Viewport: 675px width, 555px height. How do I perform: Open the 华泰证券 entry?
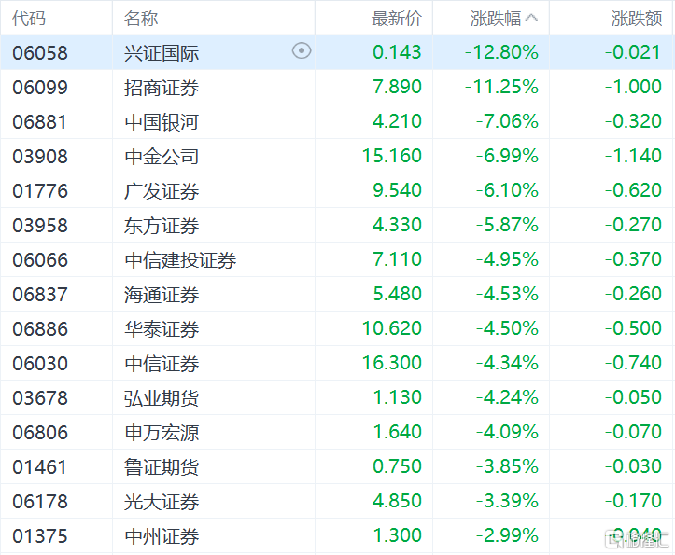click(162, 329)
